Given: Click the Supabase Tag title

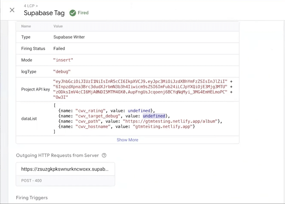Looking at the screenshot, I should tap(44, 13).
